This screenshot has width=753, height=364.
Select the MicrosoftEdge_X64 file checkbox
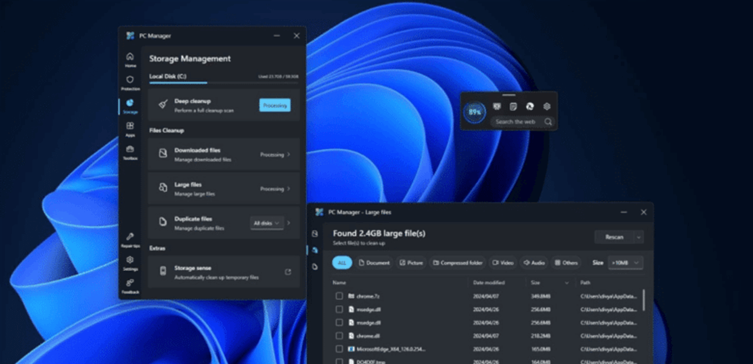click(x=339, y=350)
